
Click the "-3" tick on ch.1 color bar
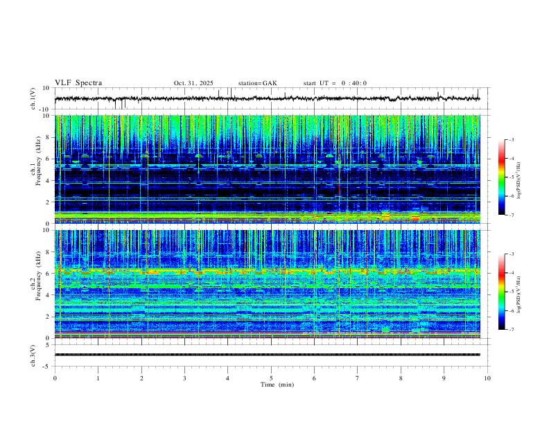pyautogui.click(x=512, y=139)
